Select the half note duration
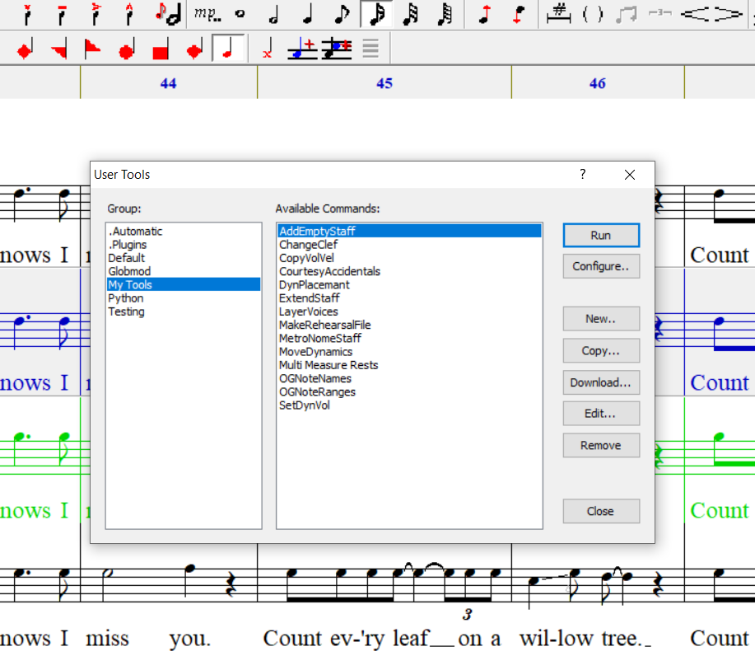 coord(273,14)
